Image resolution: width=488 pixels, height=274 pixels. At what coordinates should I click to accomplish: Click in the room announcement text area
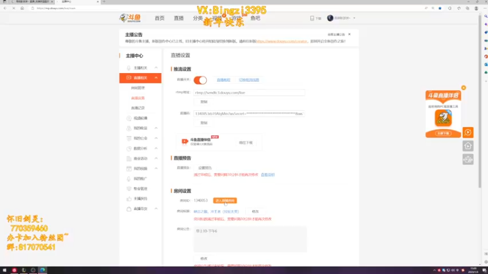click(x=250, y=239)
